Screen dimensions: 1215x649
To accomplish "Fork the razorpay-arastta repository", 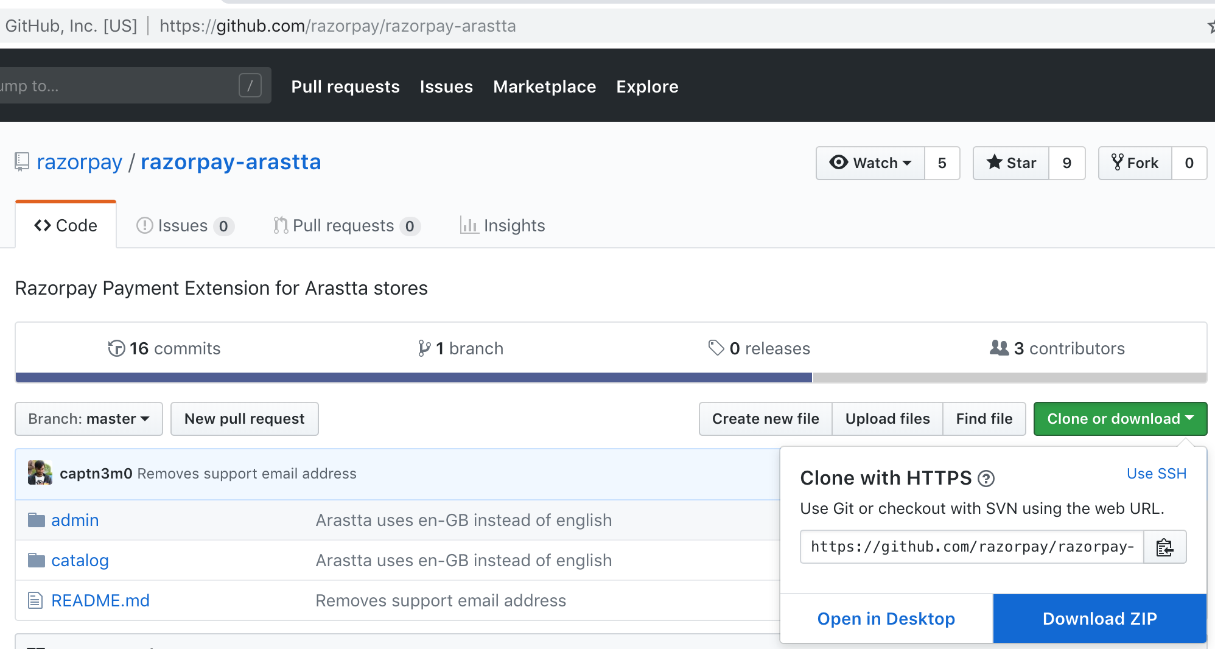I will [x=1135, y=163].
